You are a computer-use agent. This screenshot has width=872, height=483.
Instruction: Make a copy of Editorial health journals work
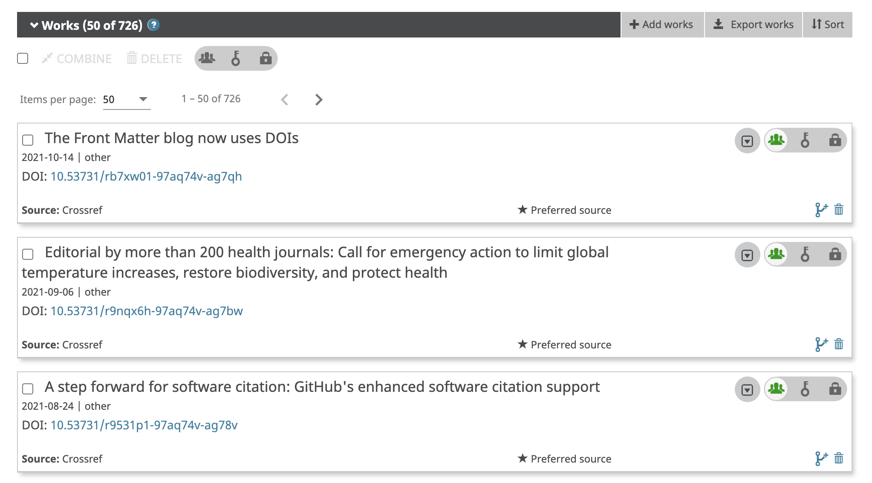point(821,344)
